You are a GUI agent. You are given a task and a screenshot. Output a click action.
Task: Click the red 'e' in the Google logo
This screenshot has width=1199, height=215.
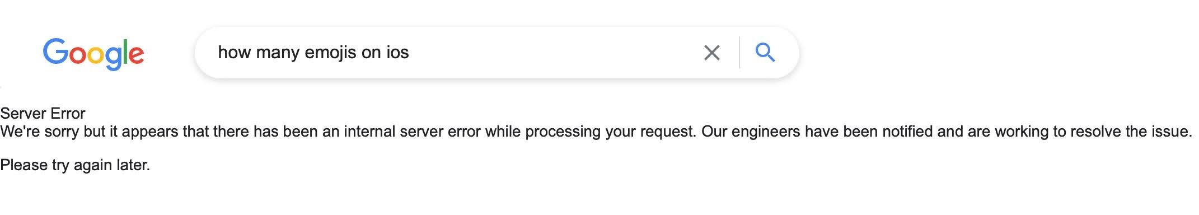137,55
